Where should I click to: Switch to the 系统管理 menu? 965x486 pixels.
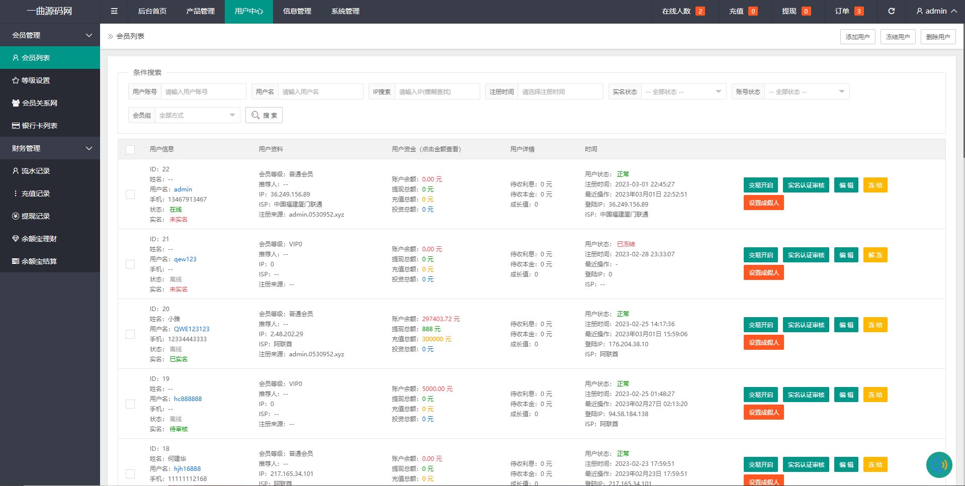pos(345,11)
